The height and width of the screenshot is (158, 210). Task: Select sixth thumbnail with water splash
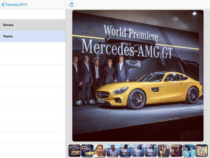point(138,151)
